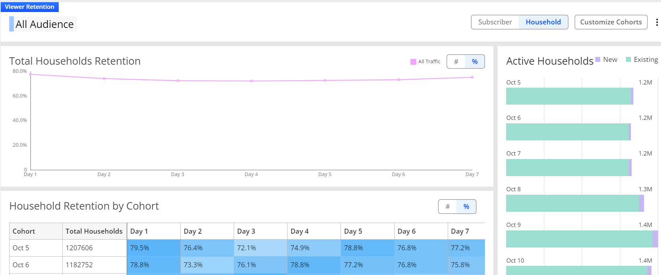Click the Viewer Retention tab label
The width and height of the screenshot is (661, 275).
point(30,7)
